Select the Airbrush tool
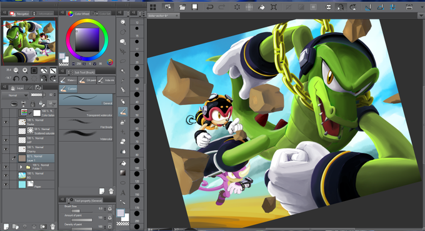 [123, 122]
